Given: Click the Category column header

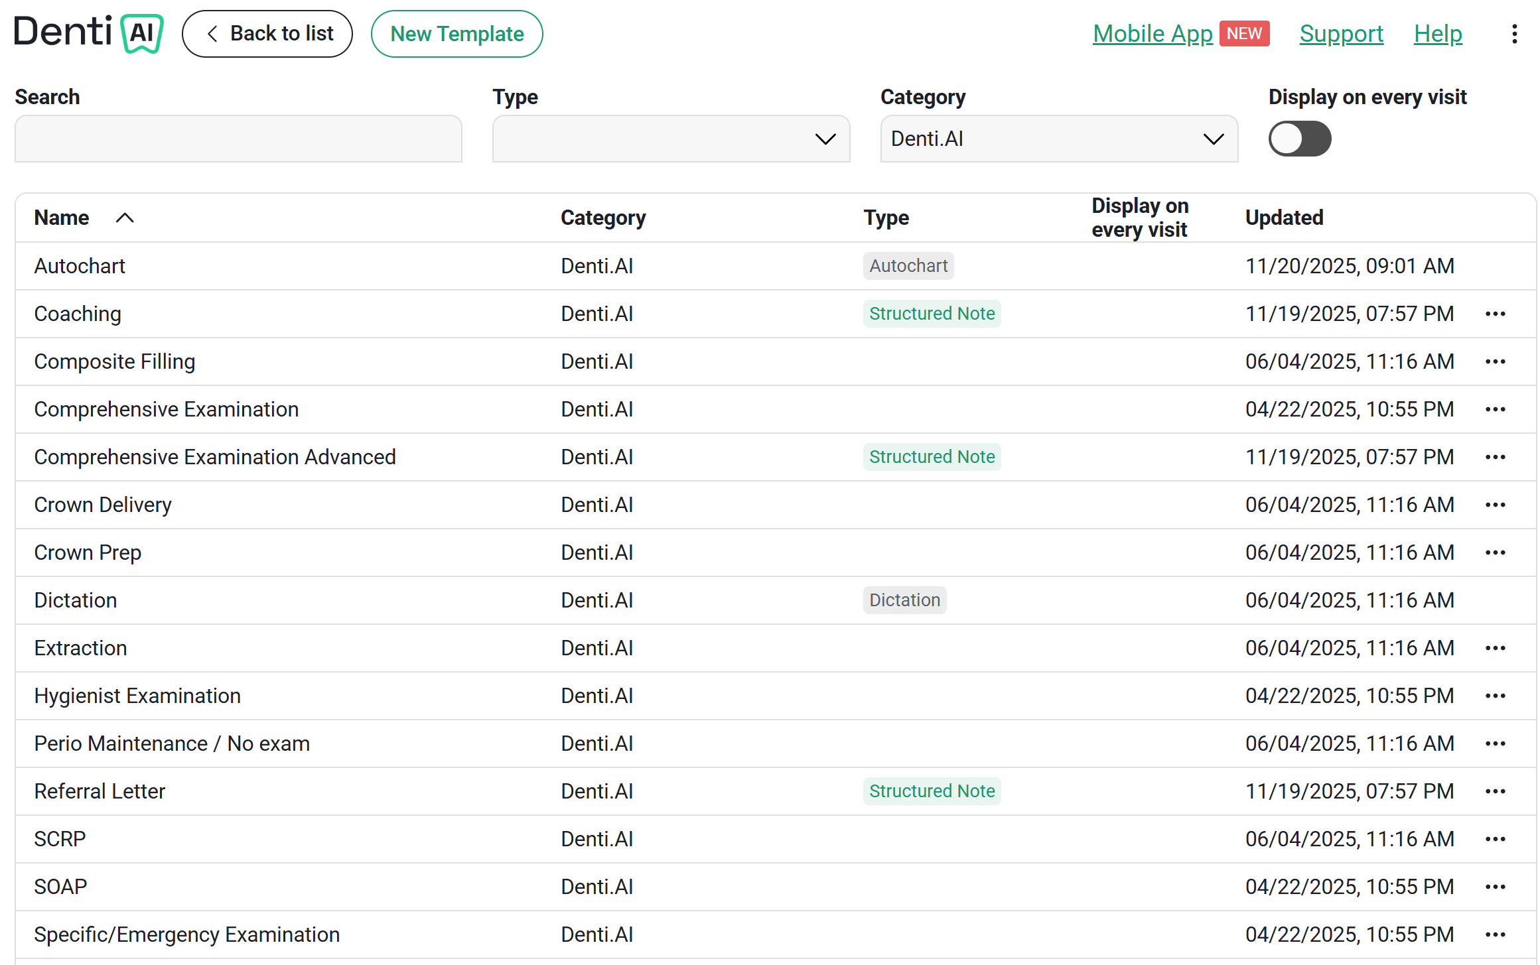Looking at the screenshot, I should tap(603, 218).
